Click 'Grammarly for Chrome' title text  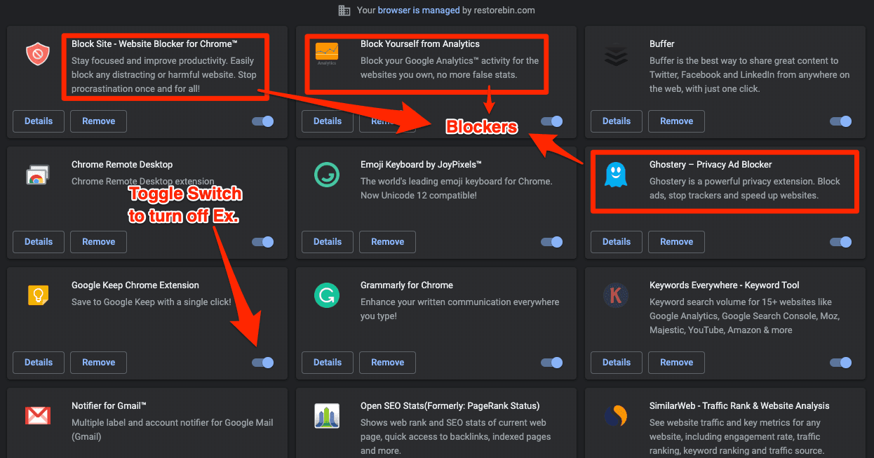pyautogui.click(x=407, y=285)
